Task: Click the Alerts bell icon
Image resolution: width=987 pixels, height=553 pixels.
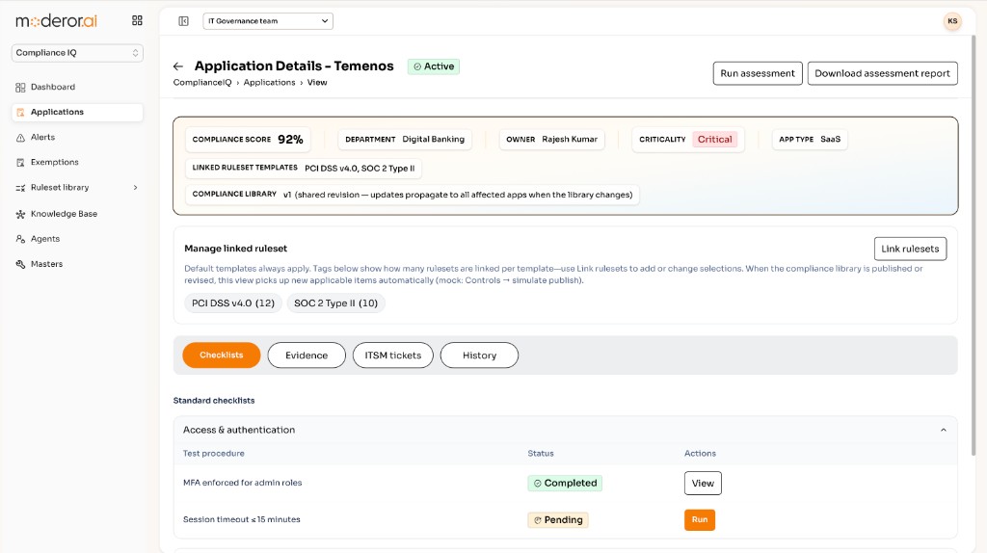Action: click(x=20, y=137)
